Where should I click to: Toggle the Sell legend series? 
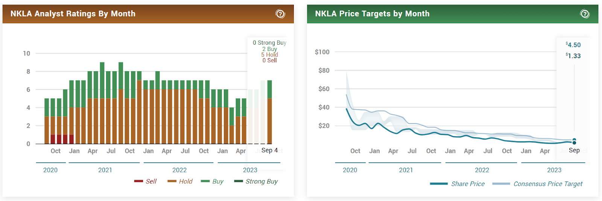coord(145,181)
